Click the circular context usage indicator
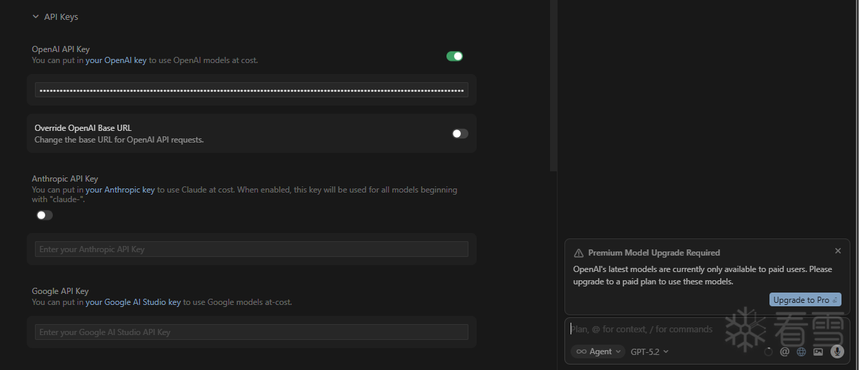The image size is (860, 370). (x=768, y=351)
